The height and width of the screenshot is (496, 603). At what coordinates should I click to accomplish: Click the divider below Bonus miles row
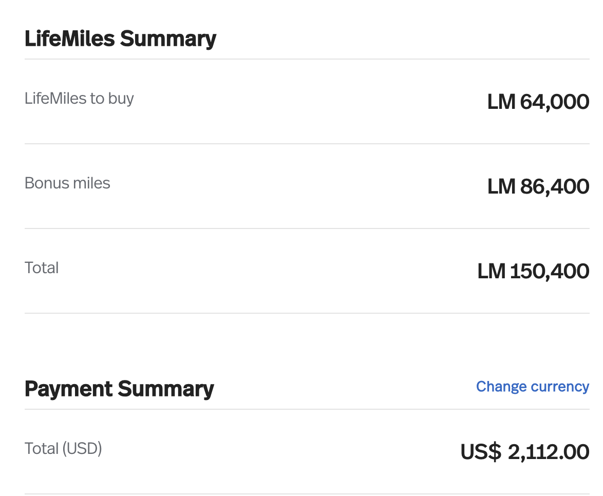tap(307, 228)
